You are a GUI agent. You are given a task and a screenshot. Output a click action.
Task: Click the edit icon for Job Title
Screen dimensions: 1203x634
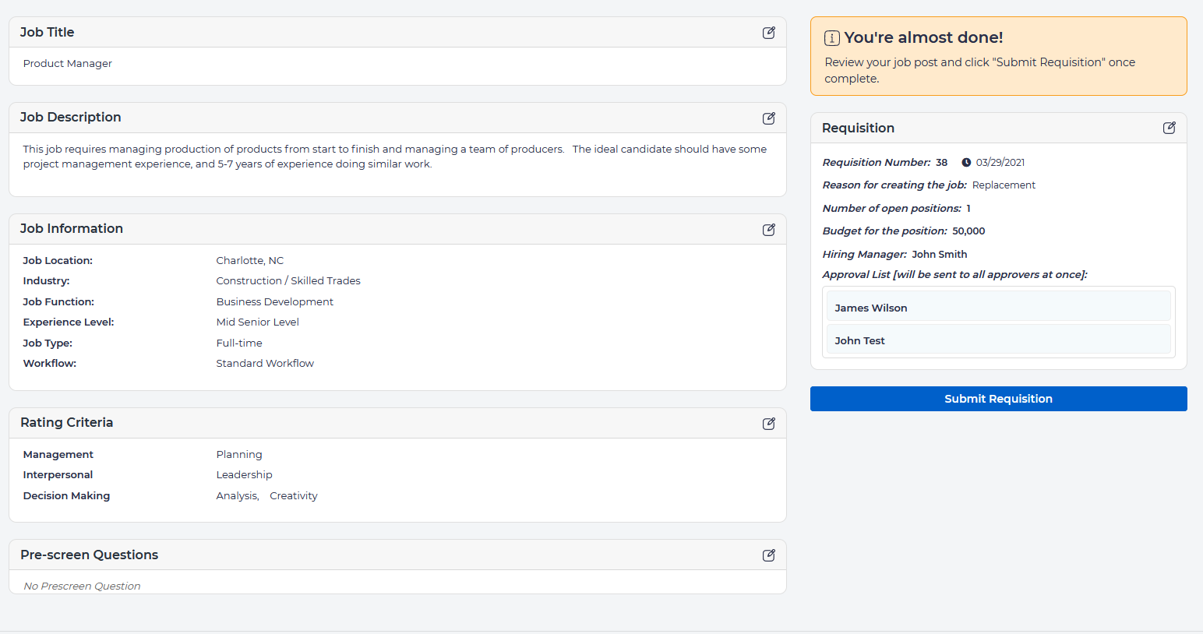pyautogui.click(x=768, y=33)
